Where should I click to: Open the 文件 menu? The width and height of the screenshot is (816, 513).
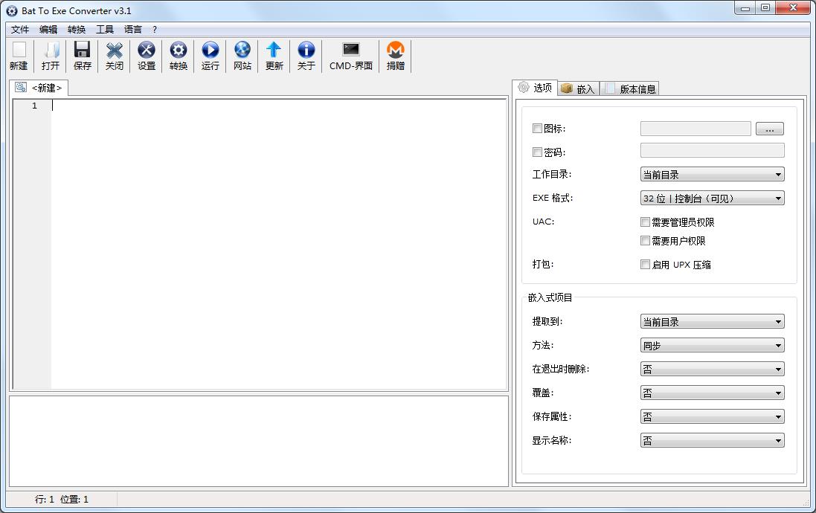pos(20,30)
